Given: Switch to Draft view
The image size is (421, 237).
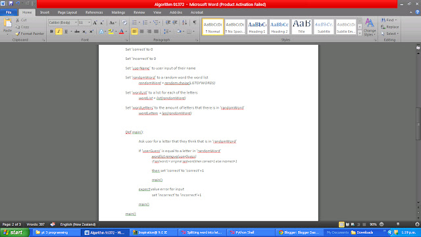Looking at the screenshot, I should tap(364, 224).
